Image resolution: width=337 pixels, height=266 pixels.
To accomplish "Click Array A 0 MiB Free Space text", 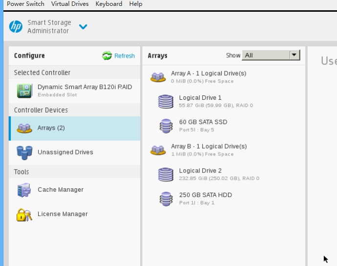I will [202, 81].
